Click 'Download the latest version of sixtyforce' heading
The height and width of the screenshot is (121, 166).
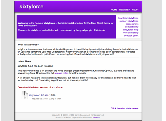[x=40, y=87]
